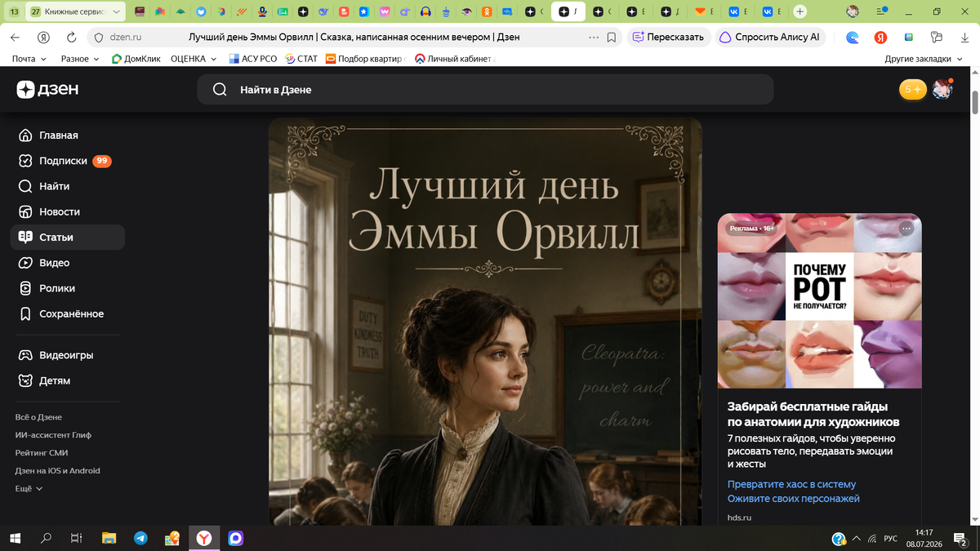Viewport: 980px width, 551px height.
Task: Open File Explorer from the taskbar
Action: [109, 539]
